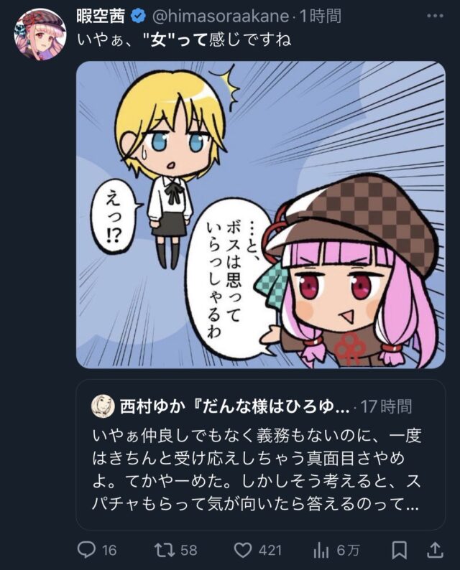The height and width of the screenshot is (570, 460).
Task: Click the blue verified badge
Action: 138,17
